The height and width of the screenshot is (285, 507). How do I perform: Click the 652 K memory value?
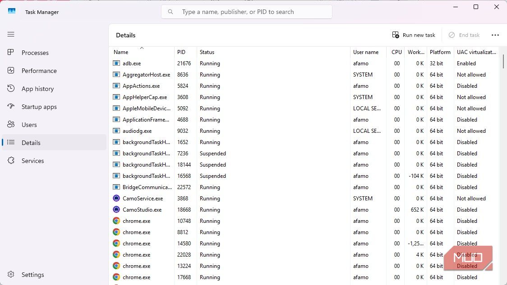point(417,209)
